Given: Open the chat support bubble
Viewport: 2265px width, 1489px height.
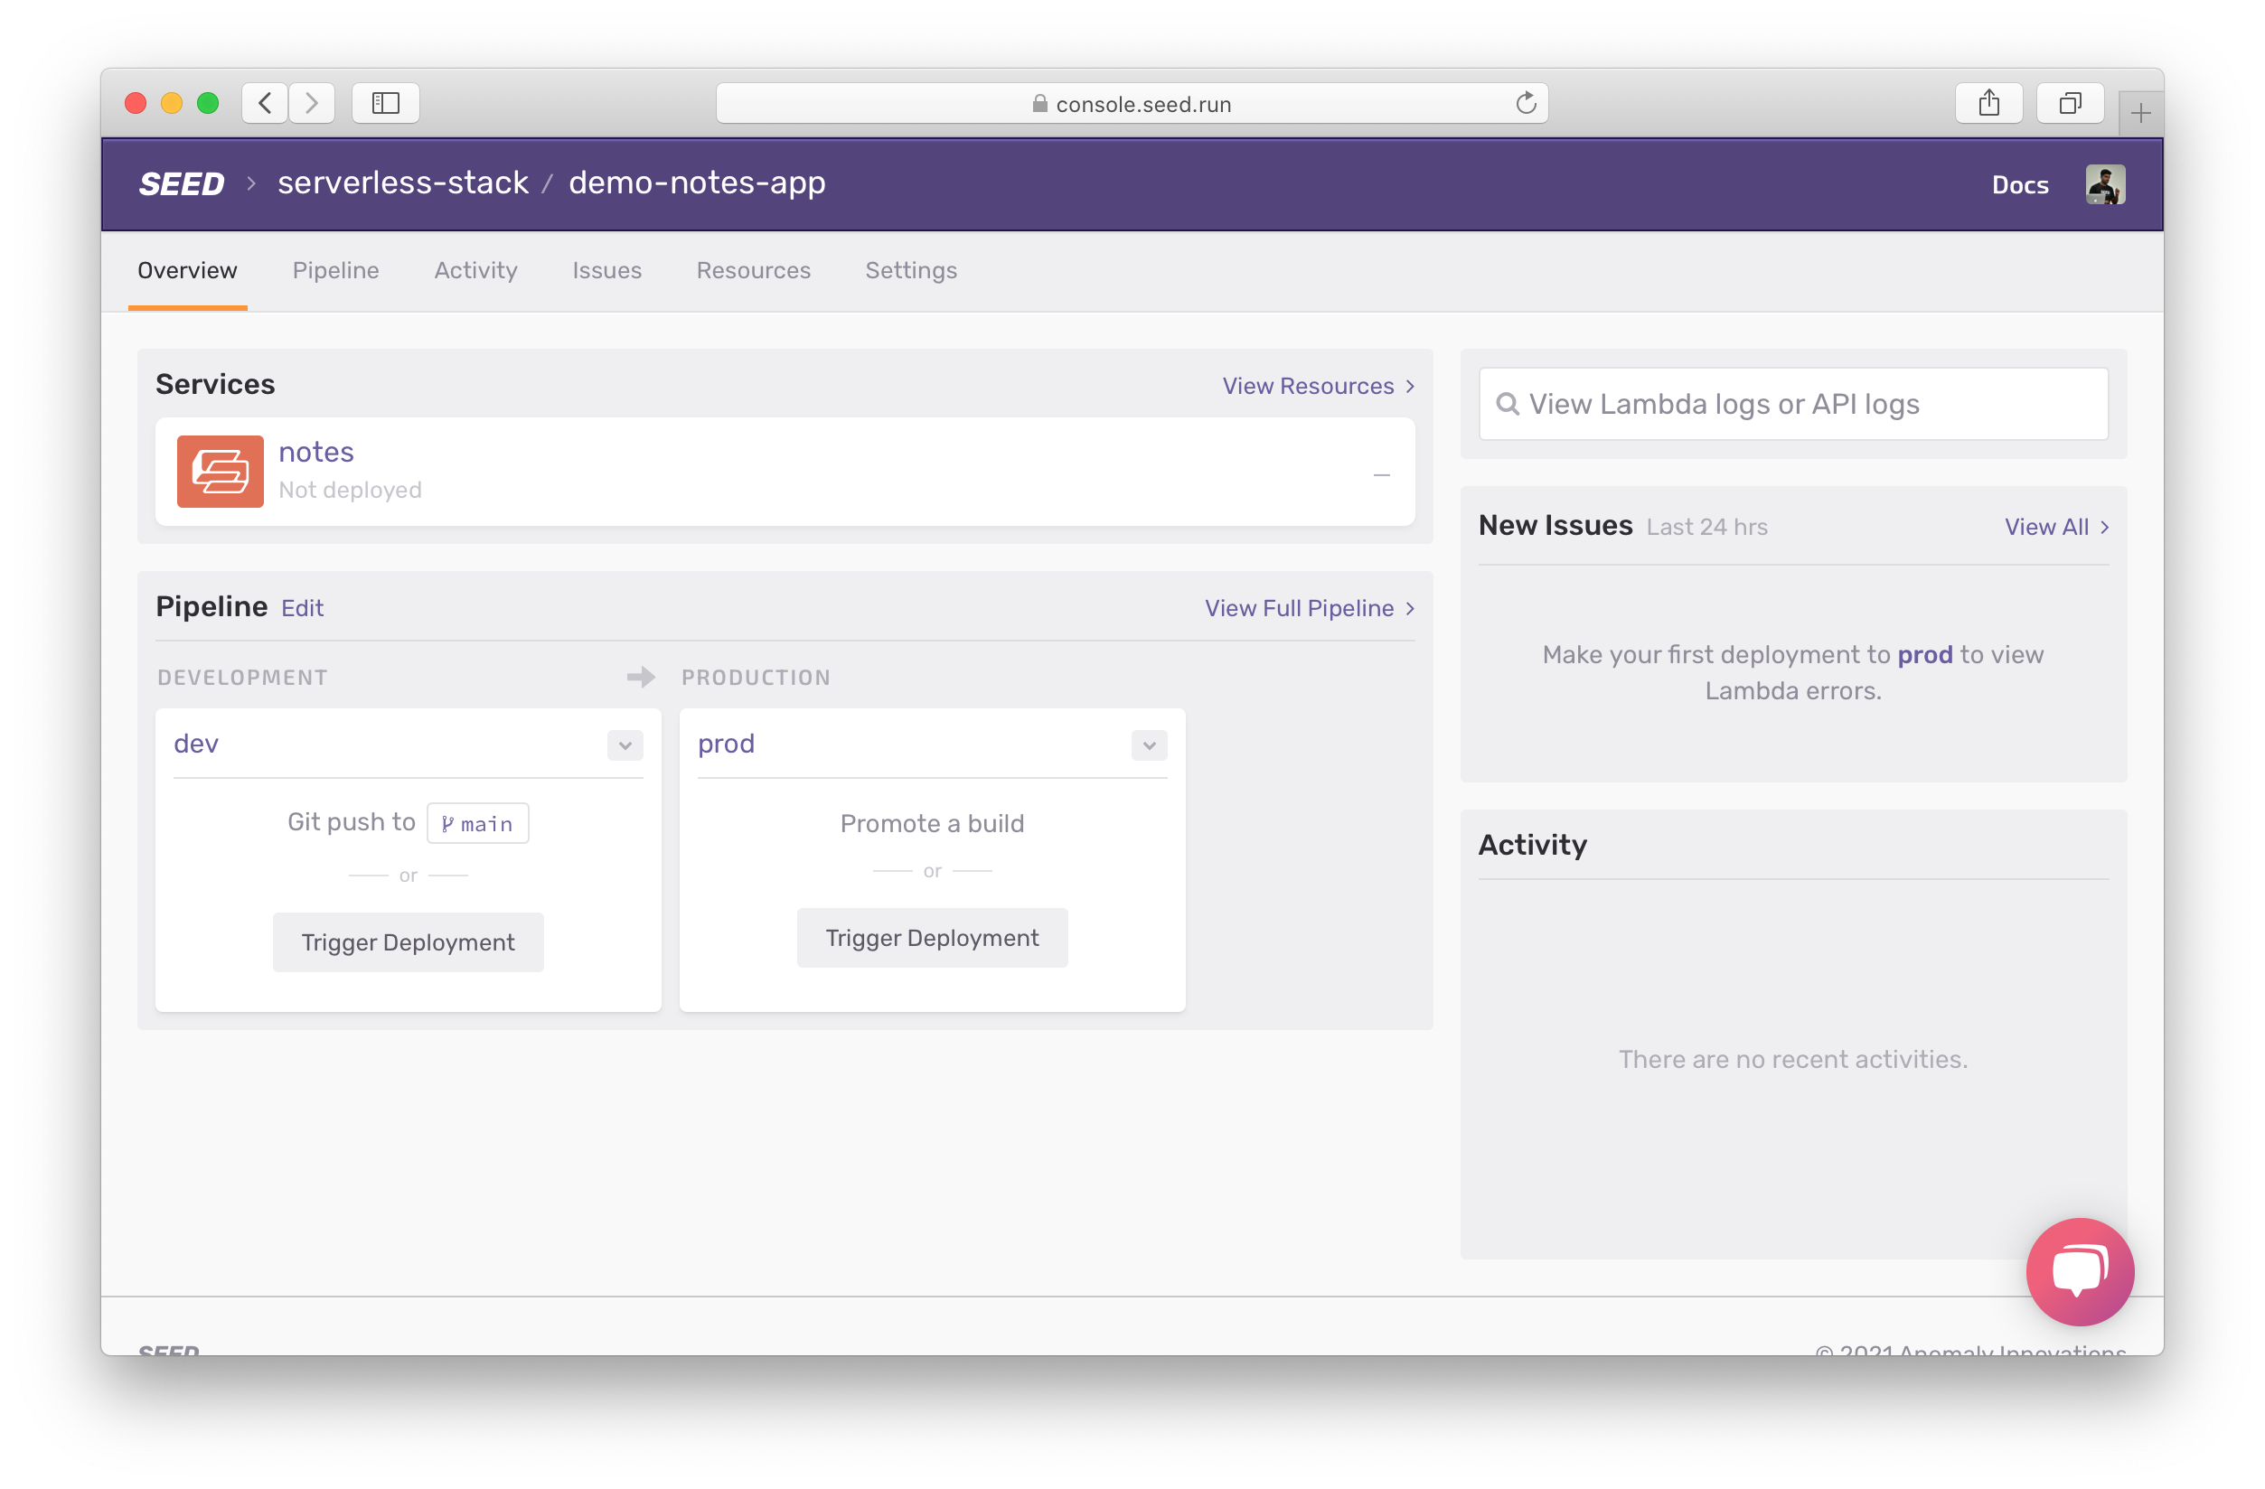Looking at the screenshot, I should click(2080, 1271).
